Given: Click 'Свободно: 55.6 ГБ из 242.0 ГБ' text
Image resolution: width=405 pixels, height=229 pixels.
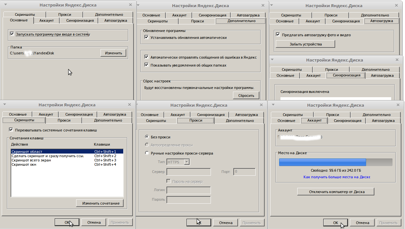Looking at the screenshot, I should (x=336, y=171).
